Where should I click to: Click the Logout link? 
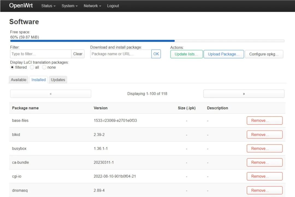113,6
